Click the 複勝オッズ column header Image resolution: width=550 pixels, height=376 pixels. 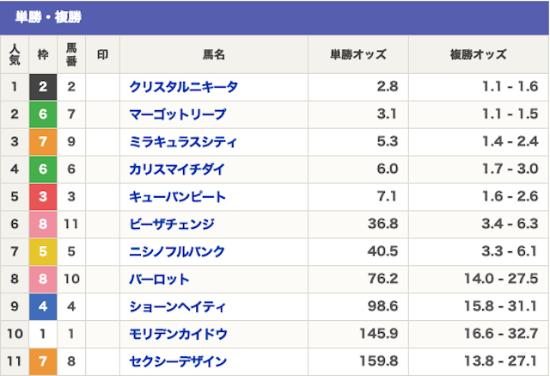click(479, 54)
